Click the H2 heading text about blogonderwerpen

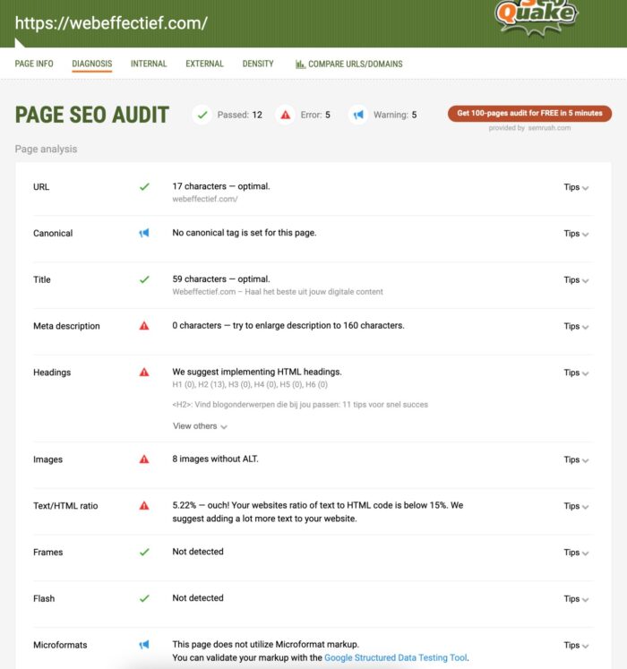[x=300, y=405]
